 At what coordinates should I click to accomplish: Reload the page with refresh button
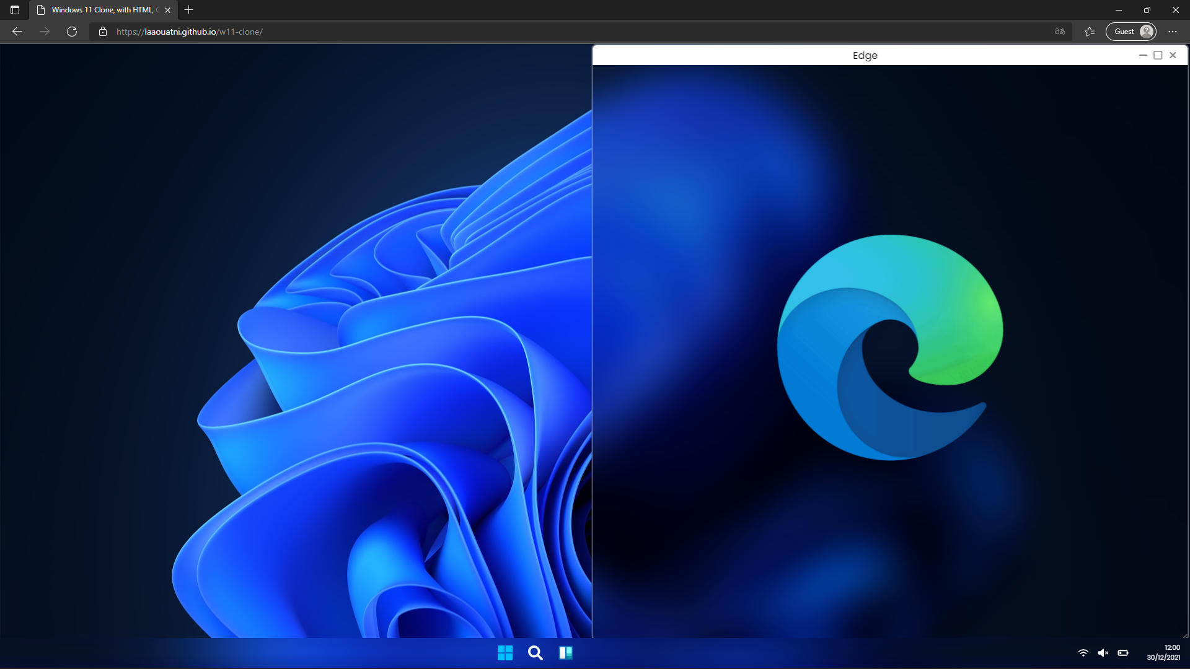(x=72, y=32)
